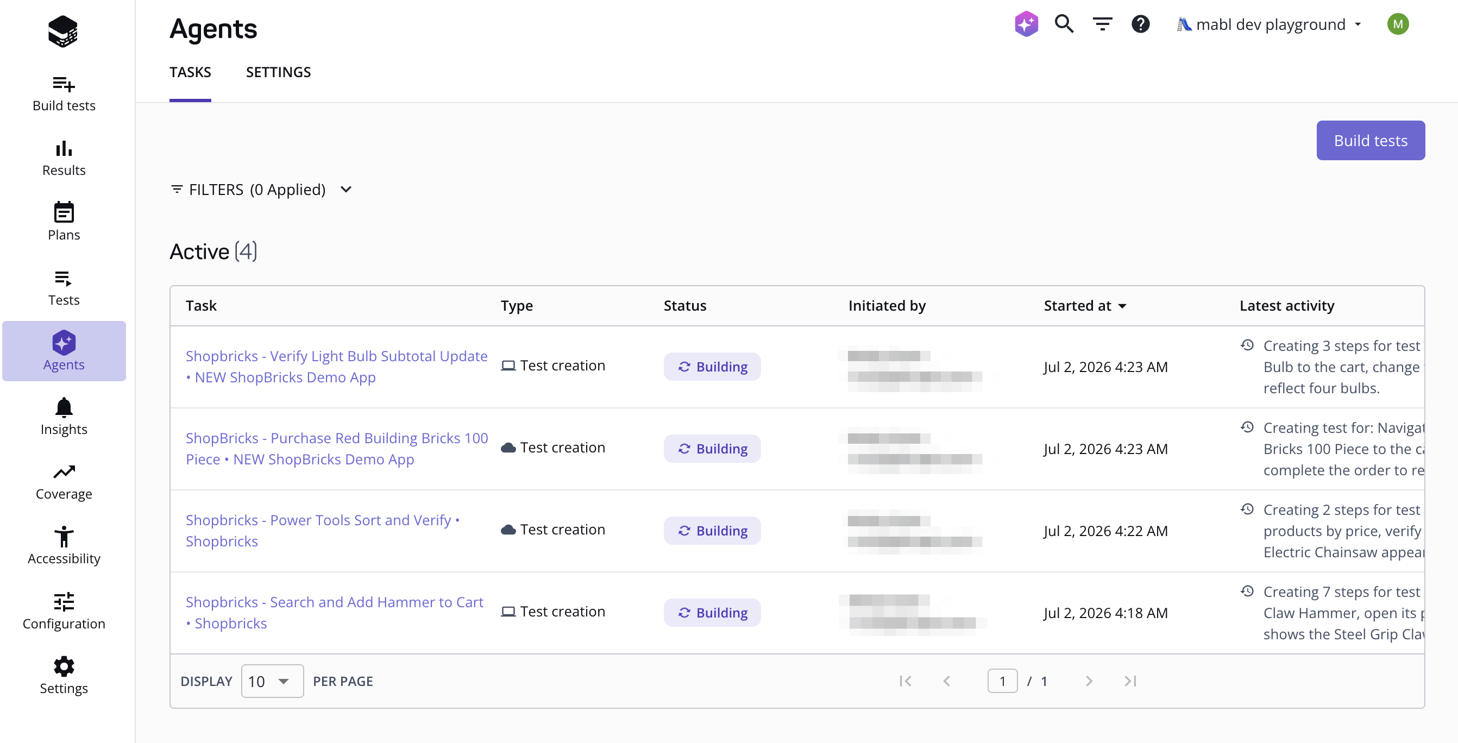Click the page number input field
The image size is (1458, 743).
point(1002,681)
